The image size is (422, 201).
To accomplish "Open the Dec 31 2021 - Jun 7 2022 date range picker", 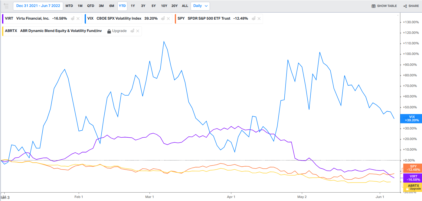I will tap(38, 6).
